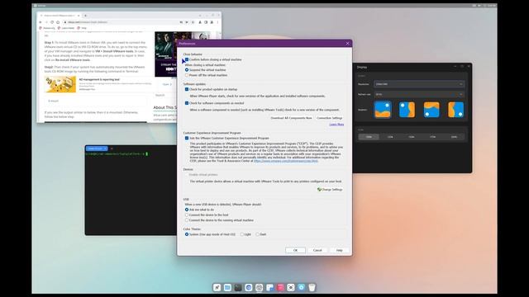
Task: Open the screenshot capture icon in the dock
Action: coord(290,287)
